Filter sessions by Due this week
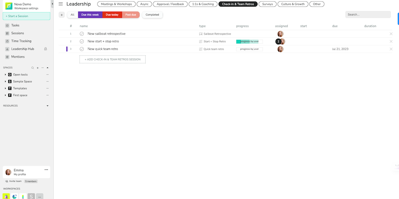 point(90,15)
